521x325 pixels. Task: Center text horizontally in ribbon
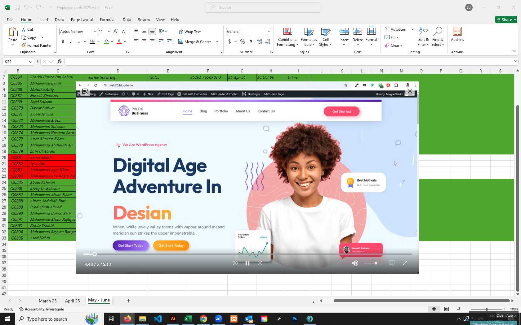point(144,41)
